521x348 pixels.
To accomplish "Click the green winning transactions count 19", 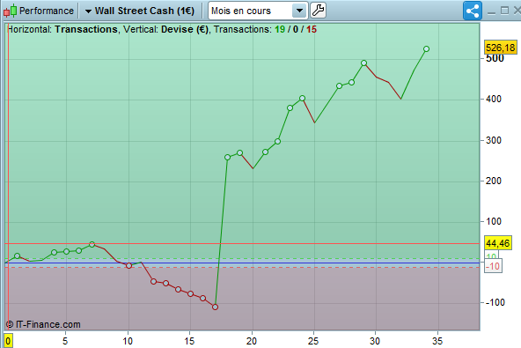I will (x=280, y=29).
